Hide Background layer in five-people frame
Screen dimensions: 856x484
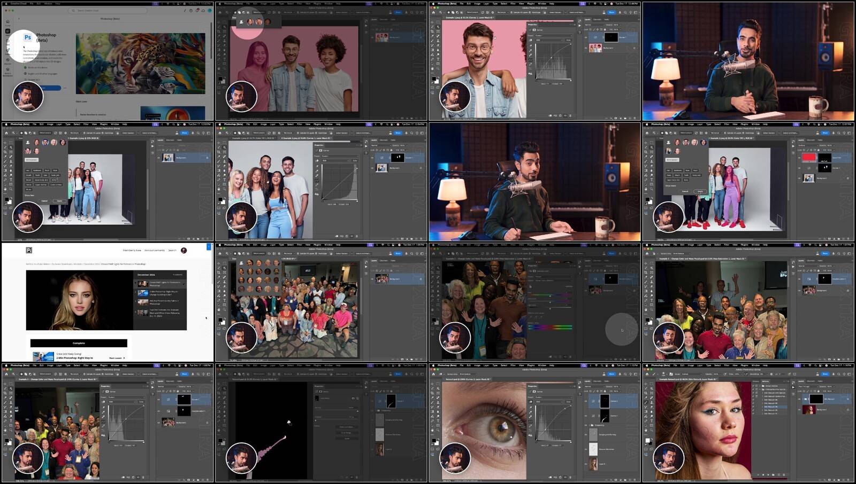pos(159,158)
